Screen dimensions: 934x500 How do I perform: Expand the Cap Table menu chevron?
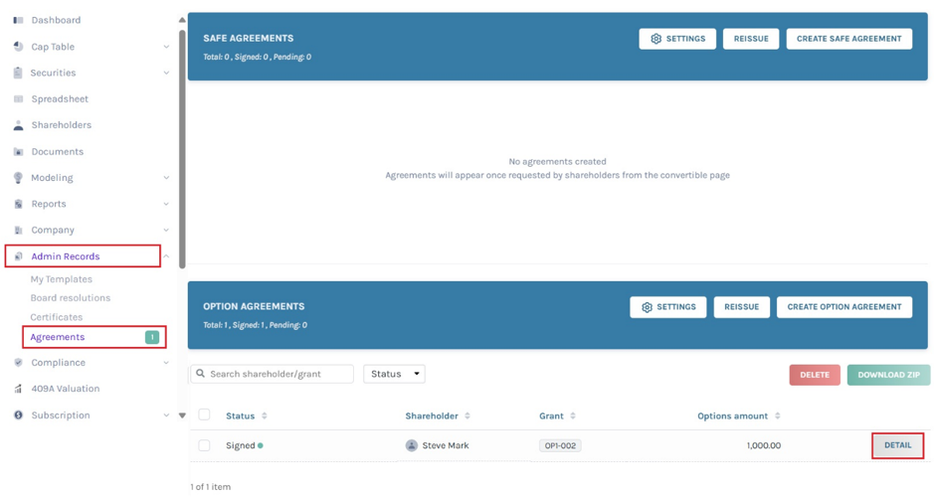(x=166, y=47)
